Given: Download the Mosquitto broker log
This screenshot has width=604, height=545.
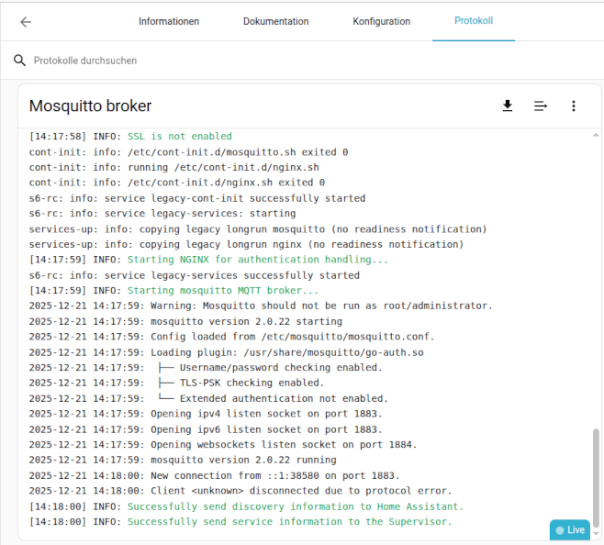Looking at the screenshot, I should click(508, 106).
